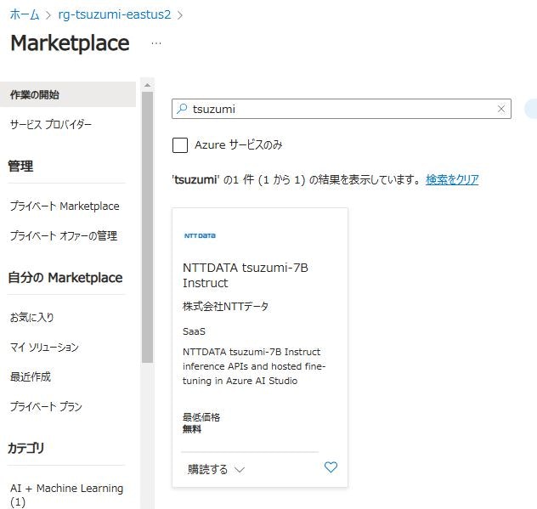Click the sidebar scrollbar thumb

[x=147, y=227]
